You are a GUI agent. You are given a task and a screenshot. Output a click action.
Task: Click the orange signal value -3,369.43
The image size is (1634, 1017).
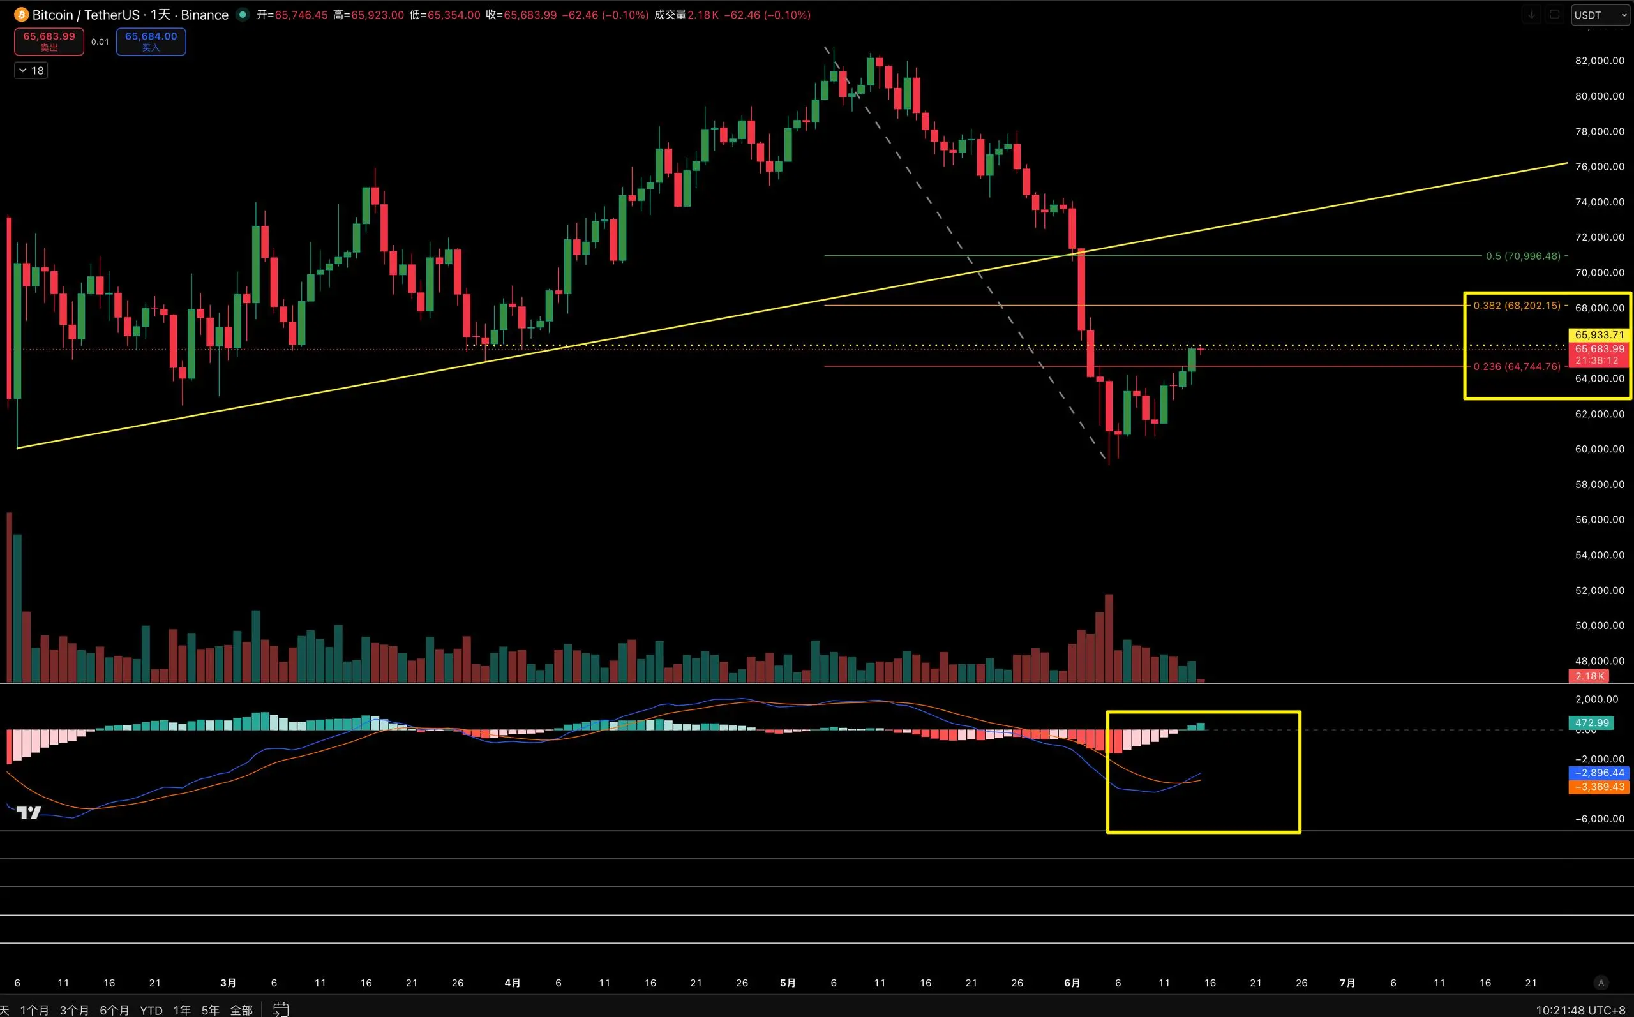coord(1599,786)
